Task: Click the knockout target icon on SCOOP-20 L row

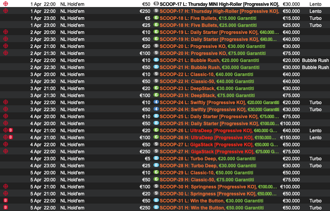Action: click(6, 46)
